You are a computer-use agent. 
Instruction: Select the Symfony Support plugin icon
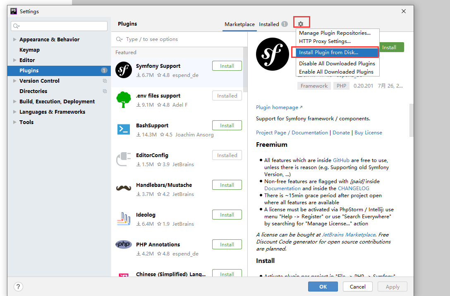[123, 70]
